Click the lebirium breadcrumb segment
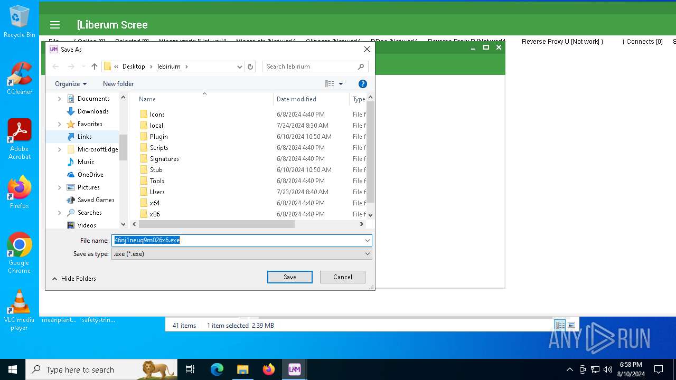This screenshot has width=676, height=380. tap(169, 66)
